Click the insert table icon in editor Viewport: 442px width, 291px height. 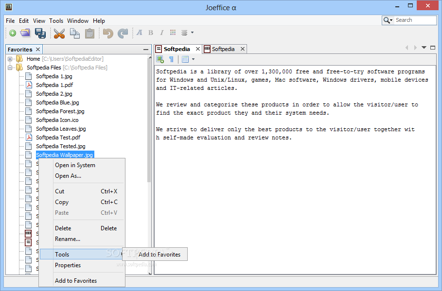pos(185,59)
